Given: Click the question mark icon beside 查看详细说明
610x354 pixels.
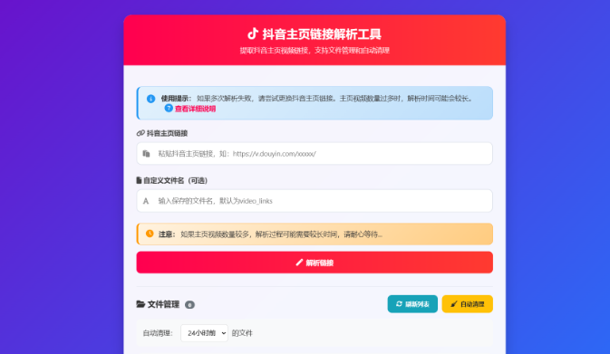Looking at the screenshot, I should tap(169, 109).
